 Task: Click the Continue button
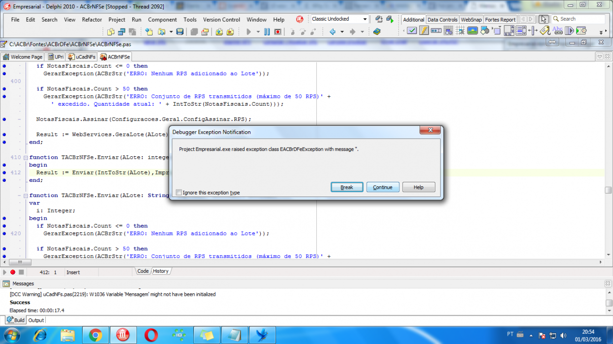click(383, 187)
